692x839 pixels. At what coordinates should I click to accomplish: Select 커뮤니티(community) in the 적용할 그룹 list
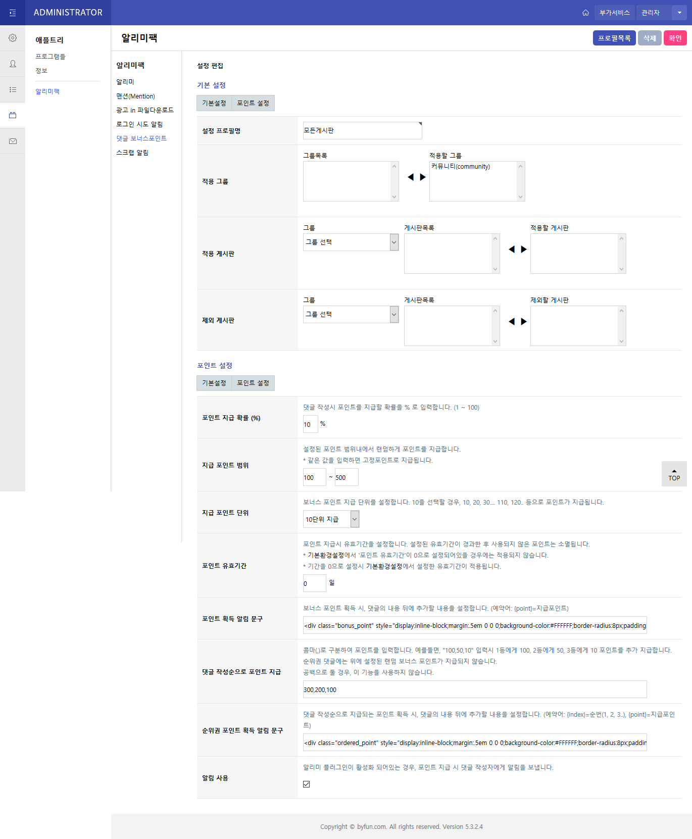461,167
